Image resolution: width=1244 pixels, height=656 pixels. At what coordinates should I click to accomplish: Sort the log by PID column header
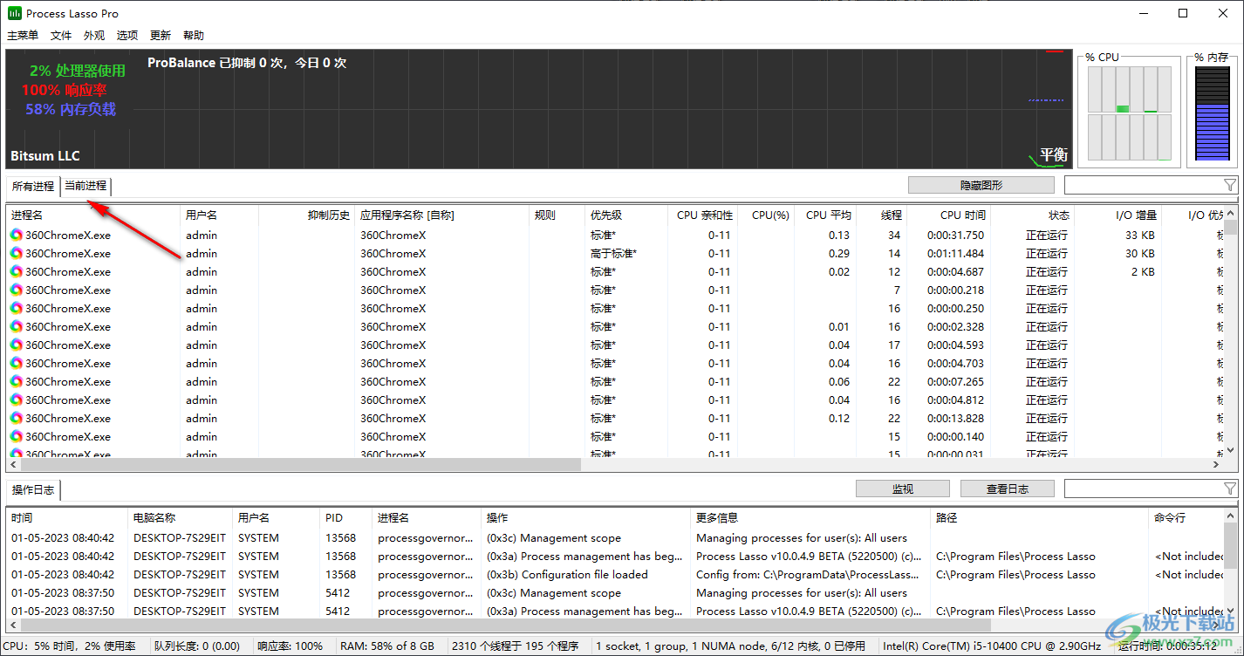pyautogui.click(x=345, y=517)
